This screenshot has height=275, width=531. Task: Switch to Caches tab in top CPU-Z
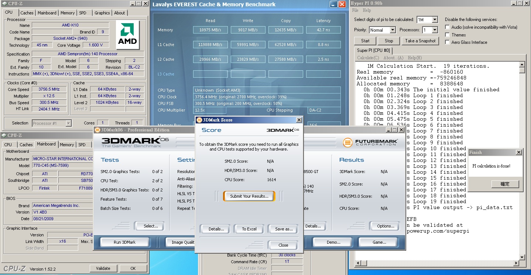[x=27, y=13]
